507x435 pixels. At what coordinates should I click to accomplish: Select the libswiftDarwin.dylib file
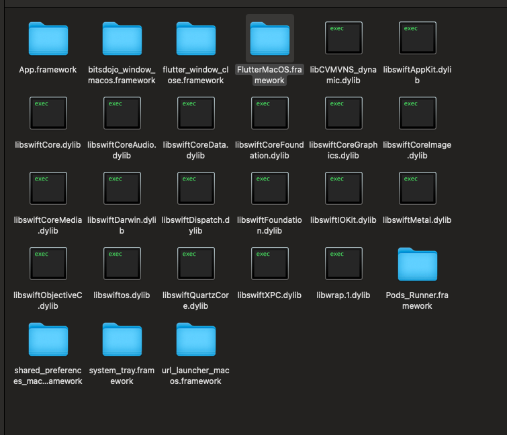[x=122, y=189]
